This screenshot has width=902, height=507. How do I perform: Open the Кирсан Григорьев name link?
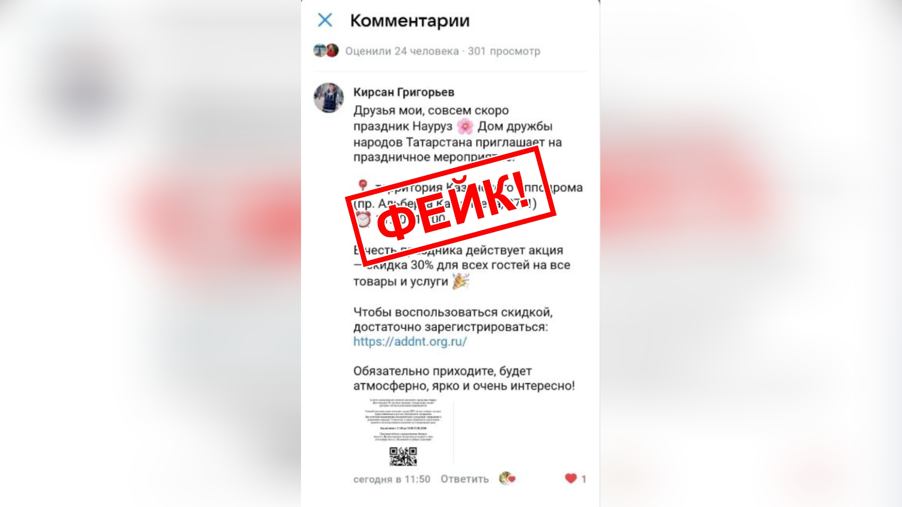[x=404, y=92]
